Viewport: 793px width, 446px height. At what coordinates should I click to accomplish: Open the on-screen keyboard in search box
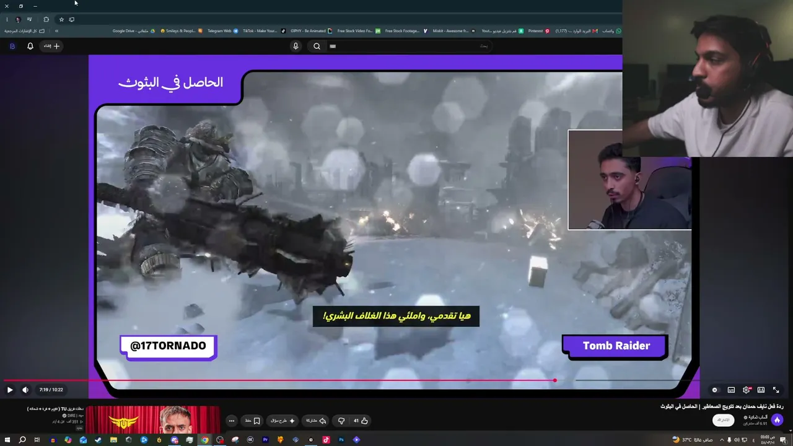[x=333, y=46]
